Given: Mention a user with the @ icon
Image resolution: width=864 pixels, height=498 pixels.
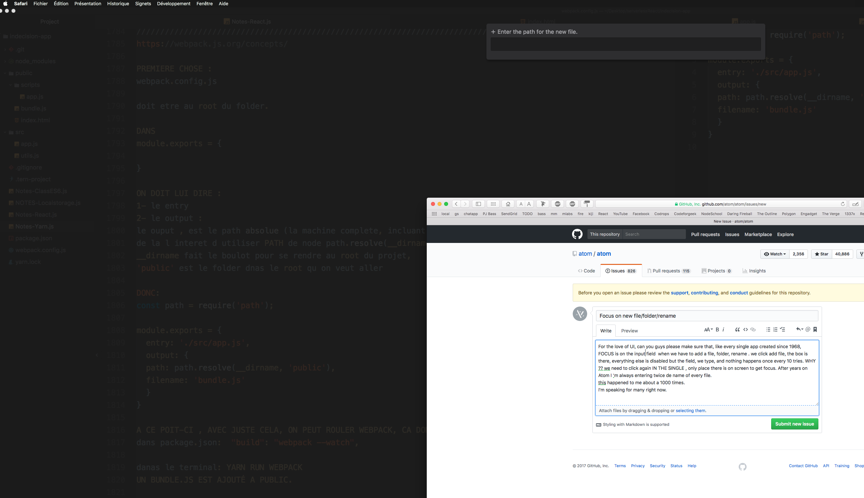Looking at the screenshot, I should click(808, 329).
